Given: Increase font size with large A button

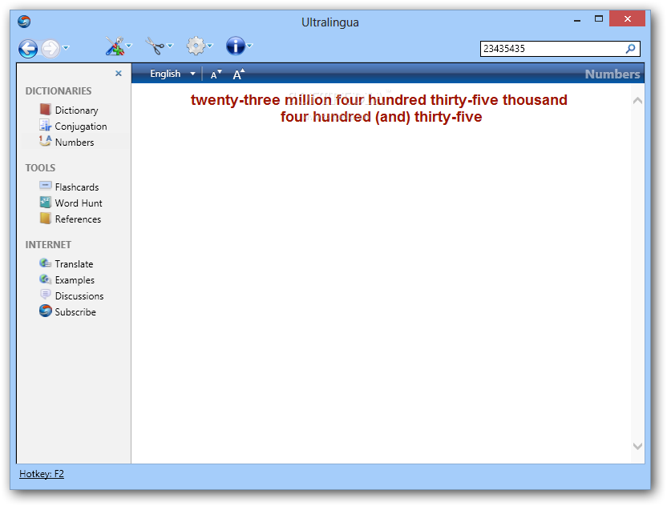Looking at the screenshot, I should pyautogui.click(x=239, y=74).
